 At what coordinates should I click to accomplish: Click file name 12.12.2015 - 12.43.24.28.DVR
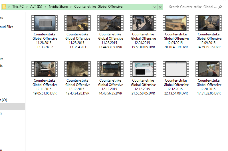(78, 87)
